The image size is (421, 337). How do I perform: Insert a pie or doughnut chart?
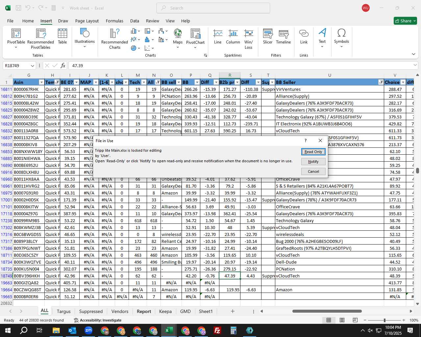pyautogui.click(x=135, y=48)
